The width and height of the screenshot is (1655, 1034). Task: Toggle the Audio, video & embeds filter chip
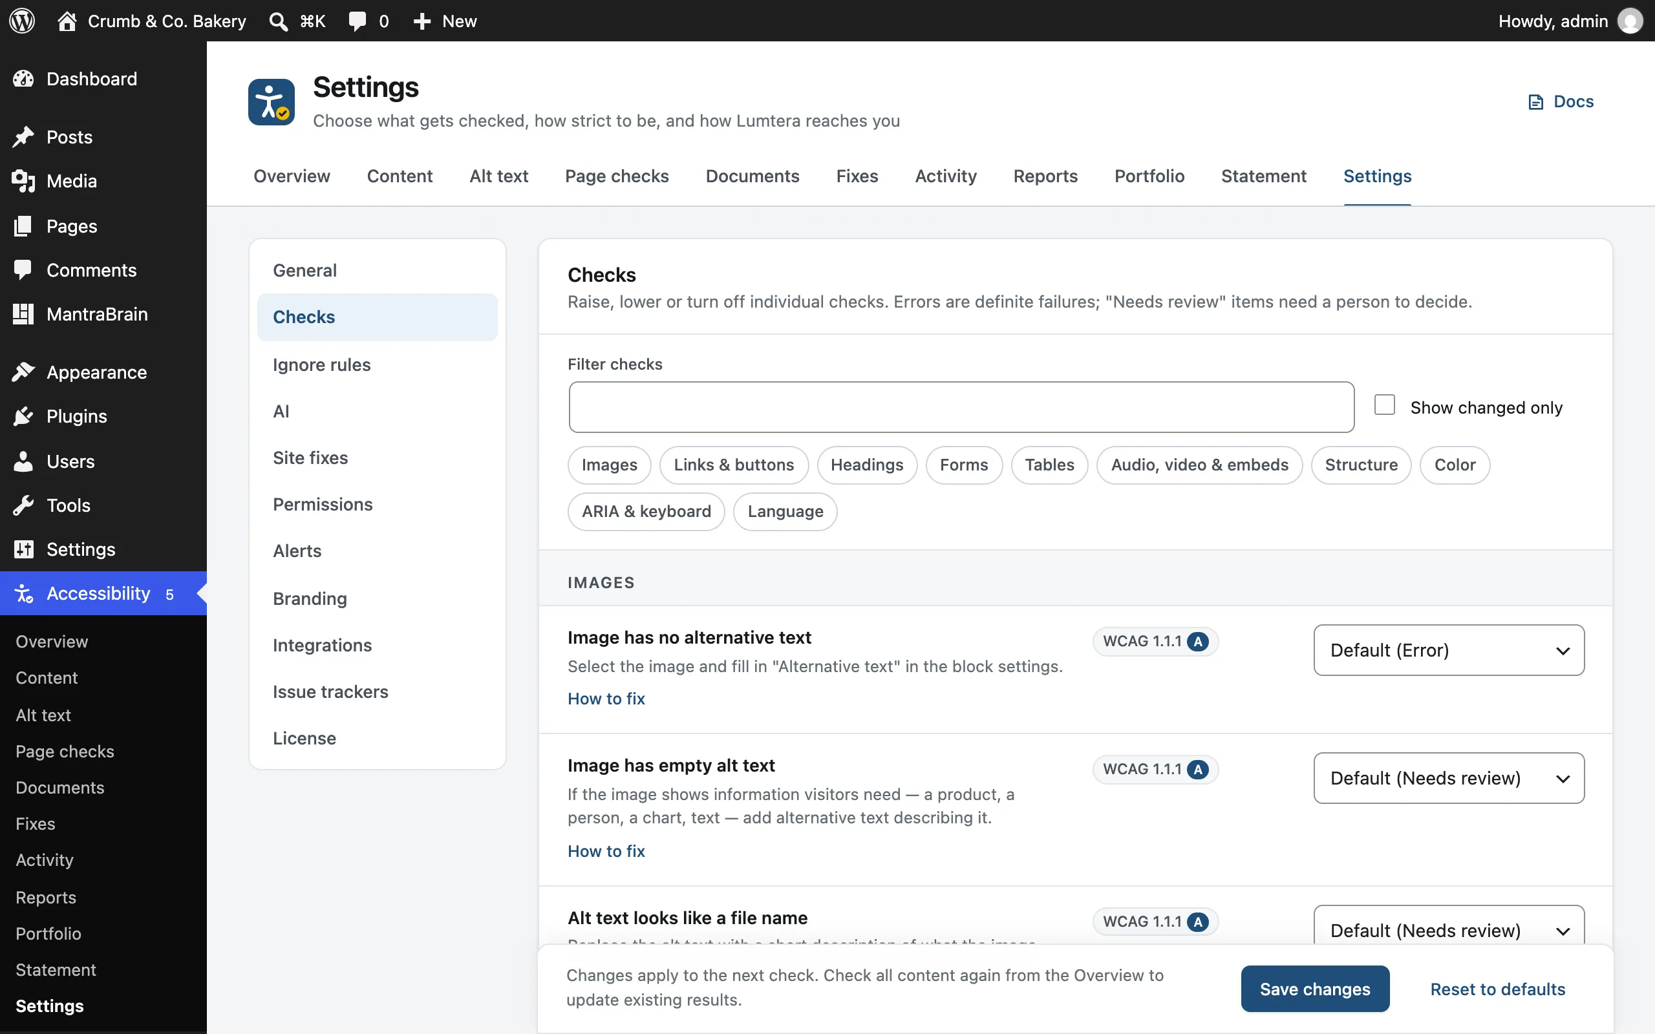tap(1199, 465)
